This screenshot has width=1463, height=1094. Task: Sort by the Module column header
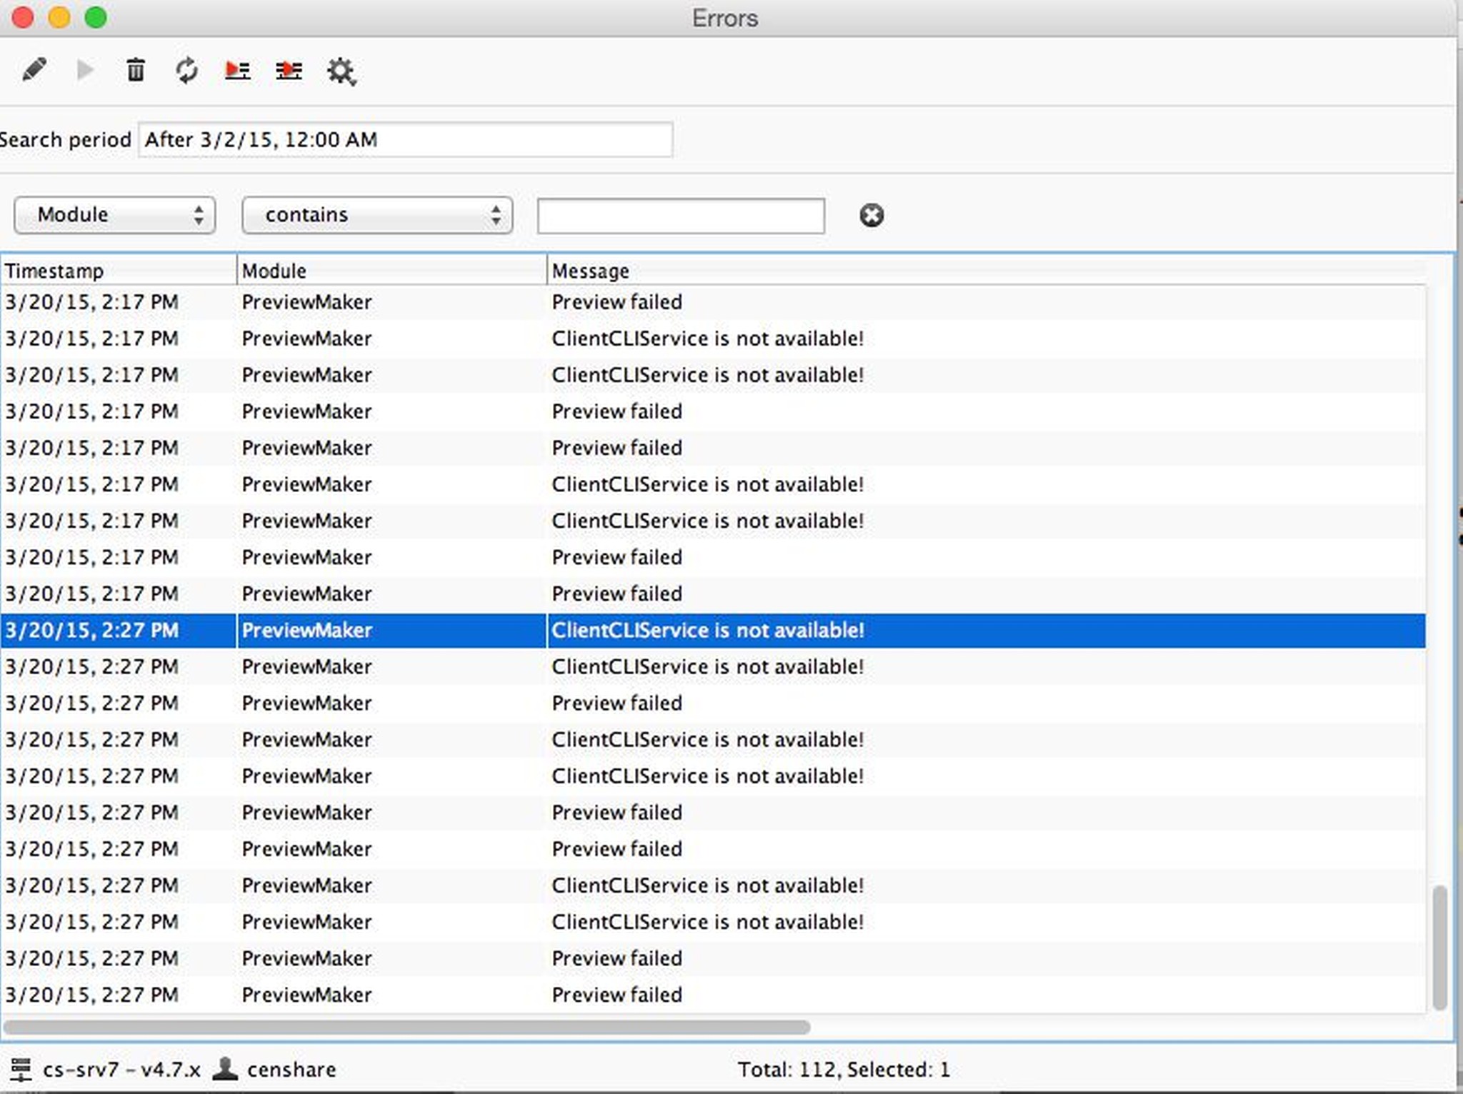point(391,271)
